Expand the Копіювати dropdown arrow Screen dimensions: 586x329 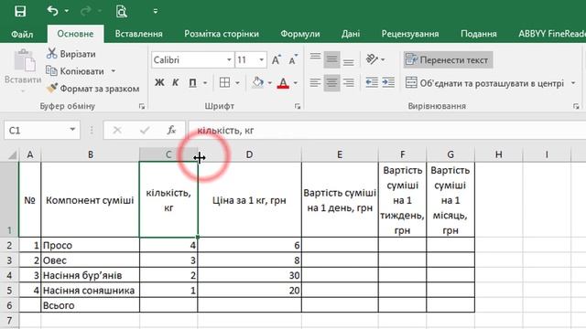[x=114, y=71]
